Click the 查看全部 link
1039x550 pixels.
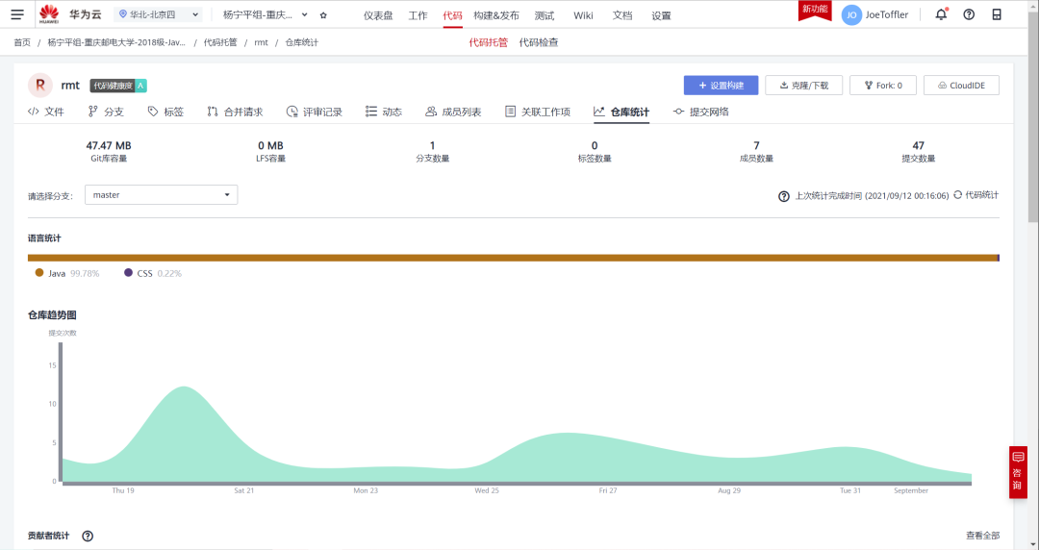point(982,536)
